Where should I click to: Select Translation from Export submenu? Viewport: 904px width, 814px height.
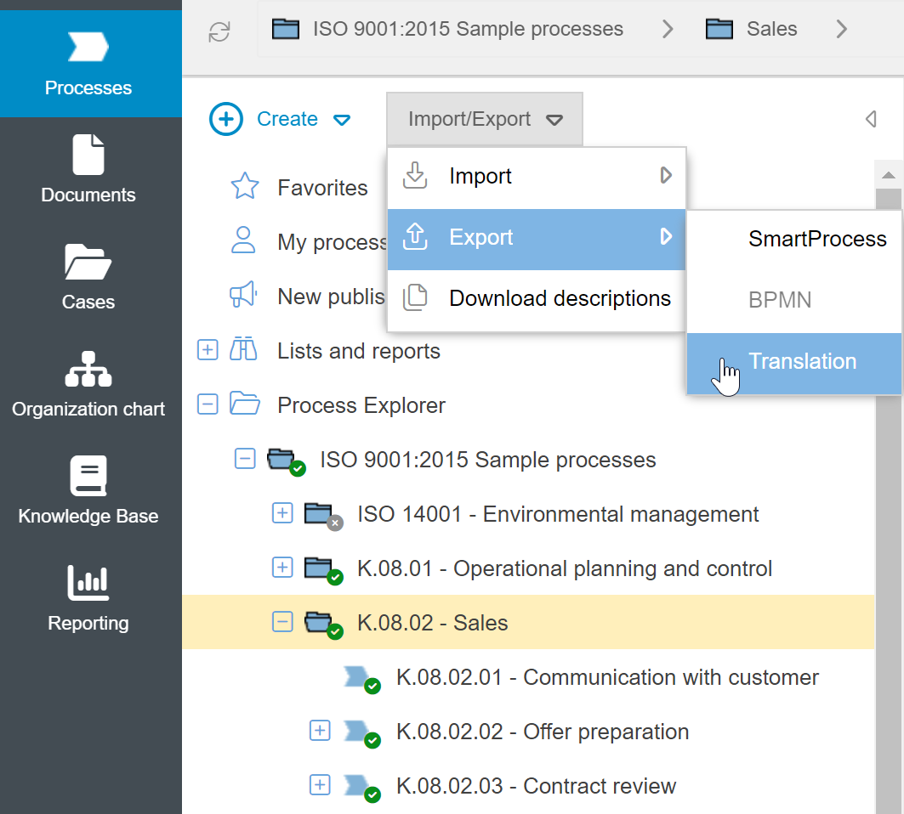pyautogui.click(x=802, y=362)
